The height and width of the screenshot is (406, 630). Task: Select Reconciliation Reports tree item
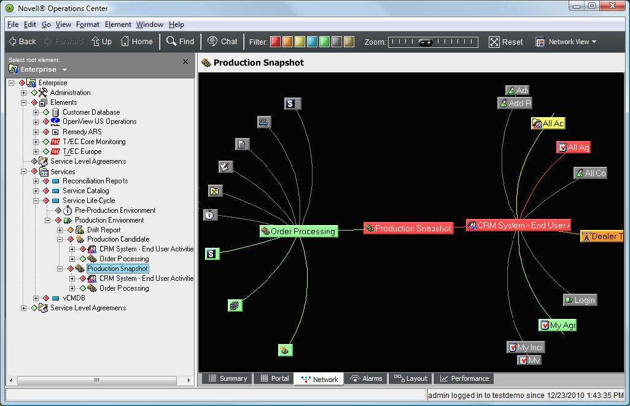click(x=95, y=181)
